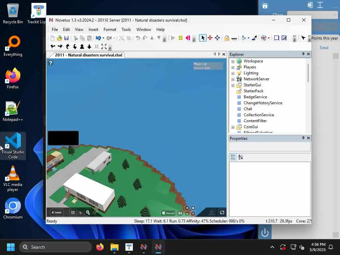Image resolution: width=340 pixels, height=255 pixels.
Task: Pause the simulation with the yellow pause icon
Action: pyautogui.click(x=180, y=38)
